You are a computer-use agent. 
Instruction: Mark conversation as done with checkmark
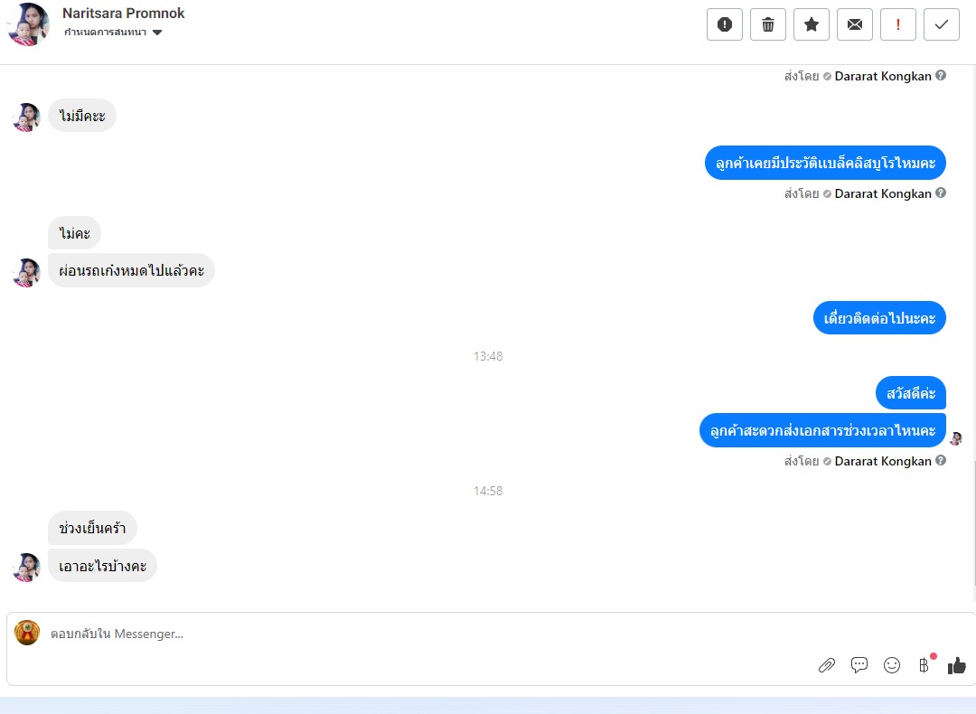pyautogui.click(x=942, y=24)
